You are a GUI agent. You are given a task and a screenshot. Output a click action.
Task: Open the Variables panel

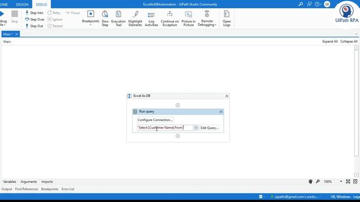[x=10, y=182]
